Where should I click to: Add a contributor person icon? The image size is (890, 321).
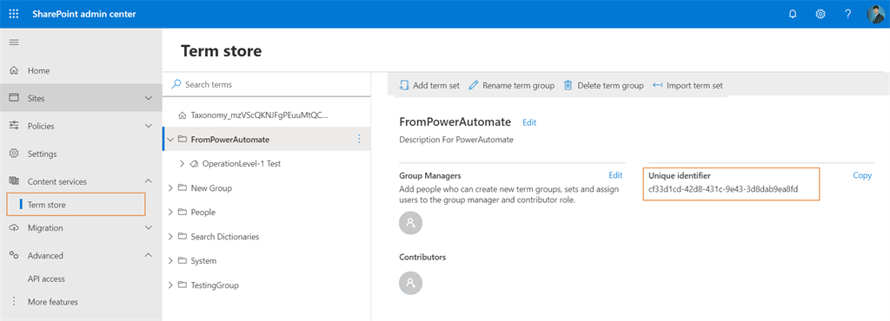click(x=411, y=282)
